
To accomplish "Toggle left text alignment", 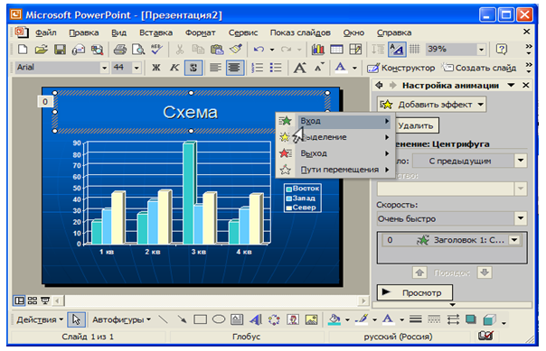I will (x=215, y=68).
